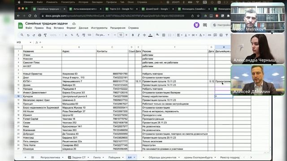Bookmark this page with the star icon
The height and width of the screenshot is (161, 287).
pos(198,16)
